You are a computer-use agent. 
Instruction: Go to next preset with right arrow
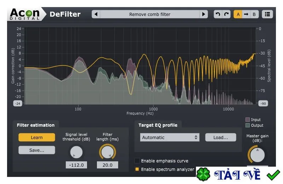point(204,14)
